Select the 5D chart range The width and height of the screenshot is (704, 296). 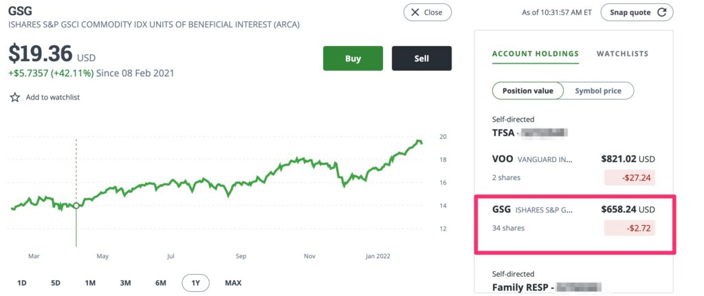point(56,283)
